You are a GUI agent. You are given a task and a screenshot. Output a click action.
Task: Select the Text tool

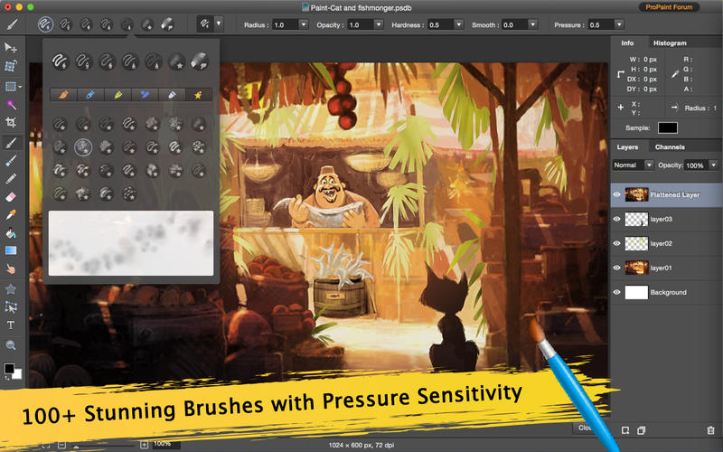[11, 325]
